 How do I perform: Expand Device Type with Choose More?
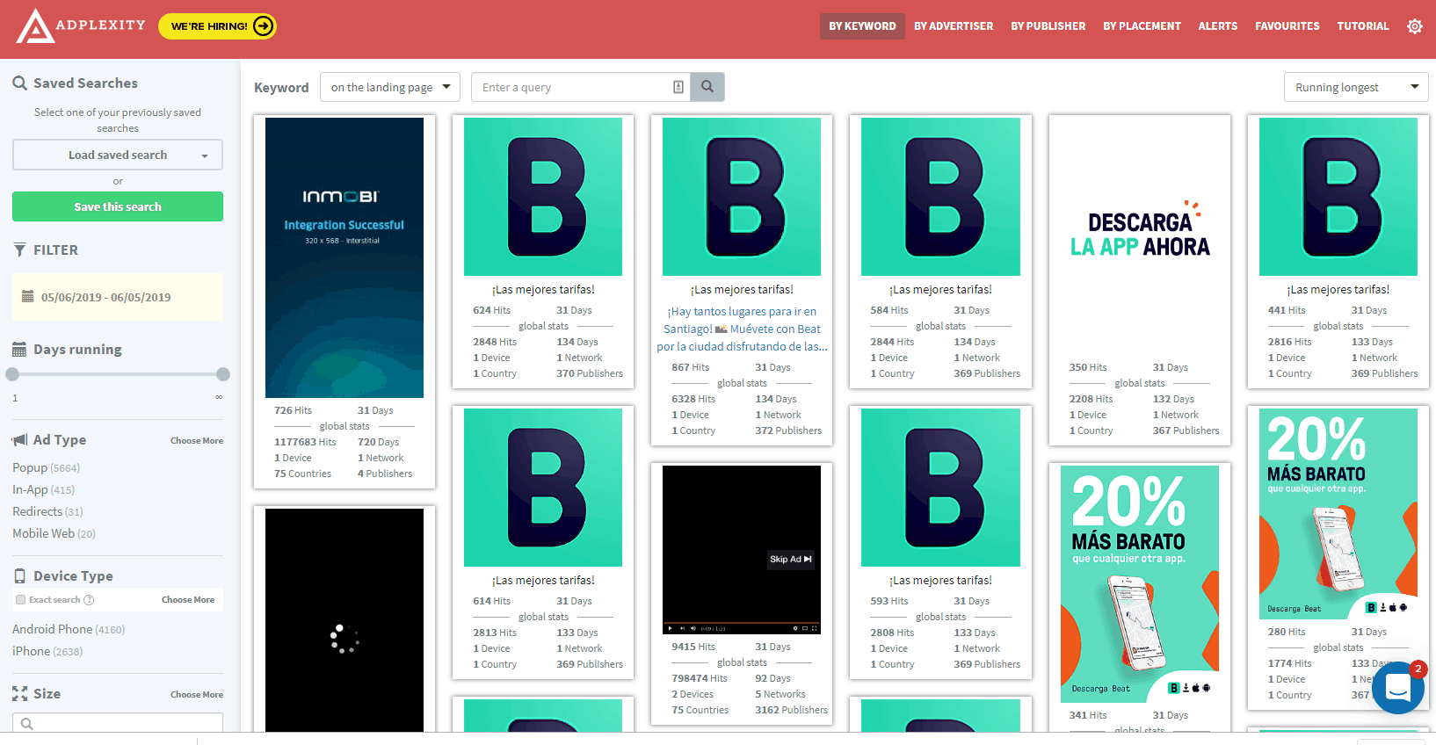[188, 600]
